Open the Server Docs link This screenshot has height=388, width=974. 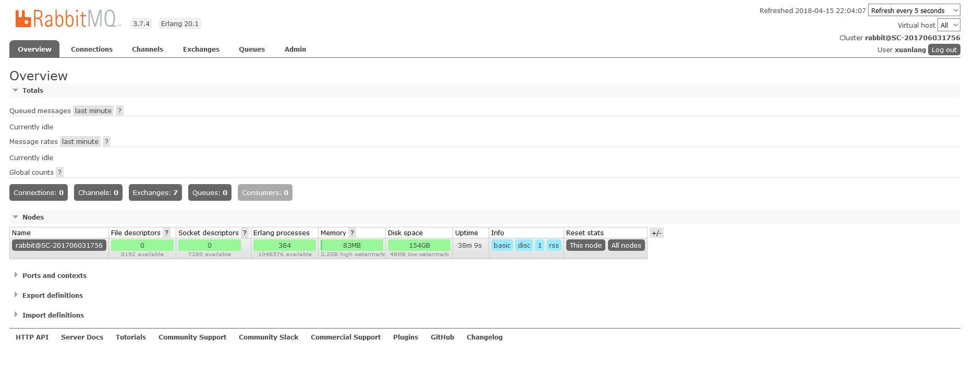[x=82, y=337]
